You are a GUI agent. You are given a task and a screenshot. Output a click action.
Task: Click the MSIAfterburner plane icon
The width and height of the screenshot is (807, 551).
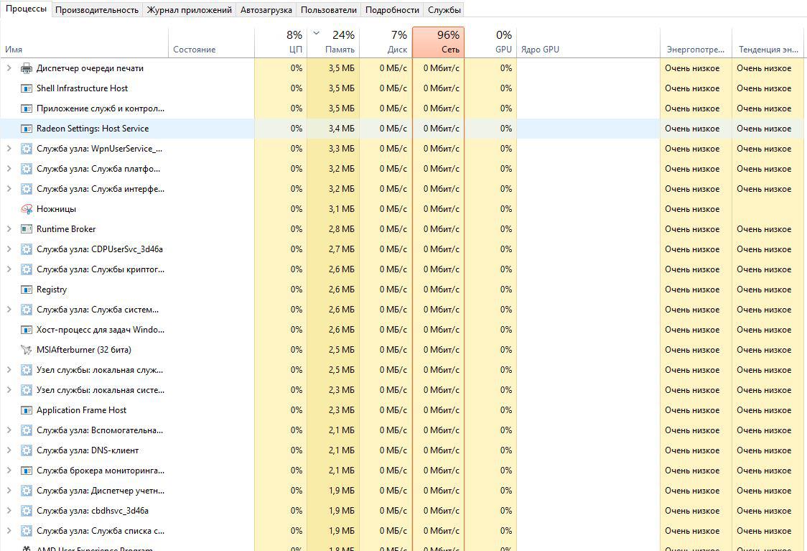(27, 350)
